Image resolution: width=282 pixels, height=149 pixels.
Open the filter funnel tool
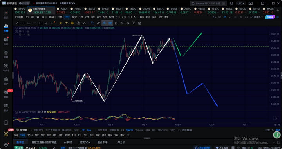click(134, 23)
